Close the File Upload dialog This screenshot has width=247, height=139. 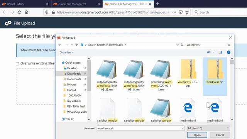230,37
